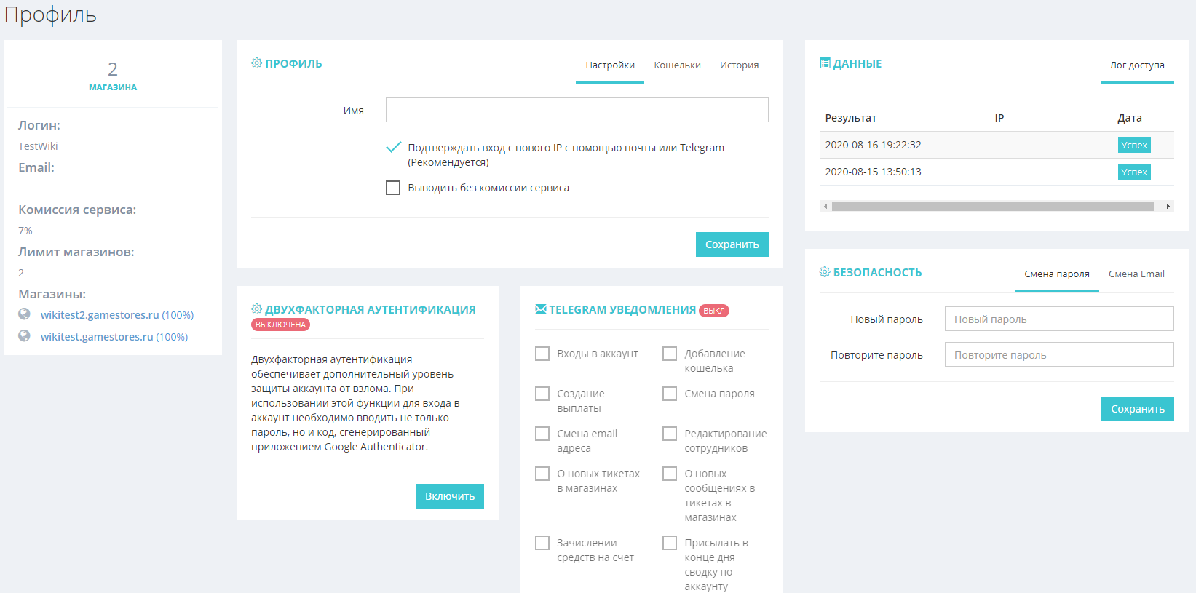Click the gear icon beside ПРОФИЛЬ heading

tap(256, 63)
